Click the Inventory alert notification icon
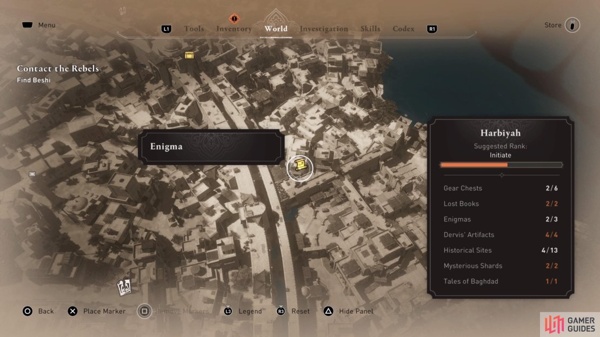 pyautogui.click(x=234, y=18)
